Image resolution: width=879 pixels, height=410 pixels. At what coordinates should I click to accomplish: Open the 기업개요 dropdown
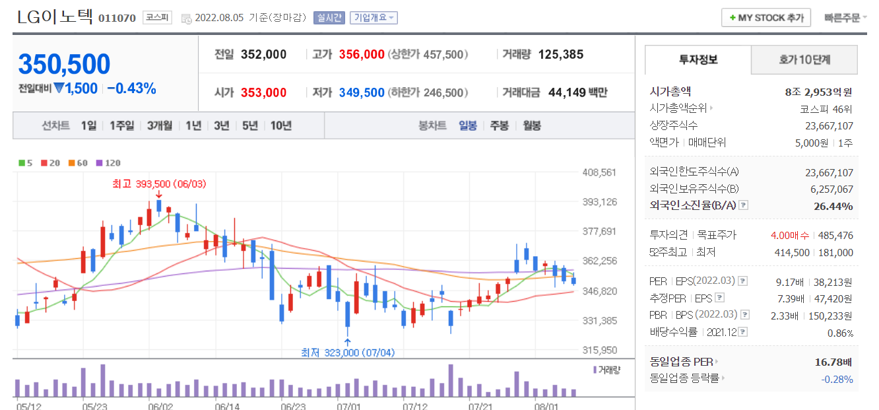click(374, 18)
